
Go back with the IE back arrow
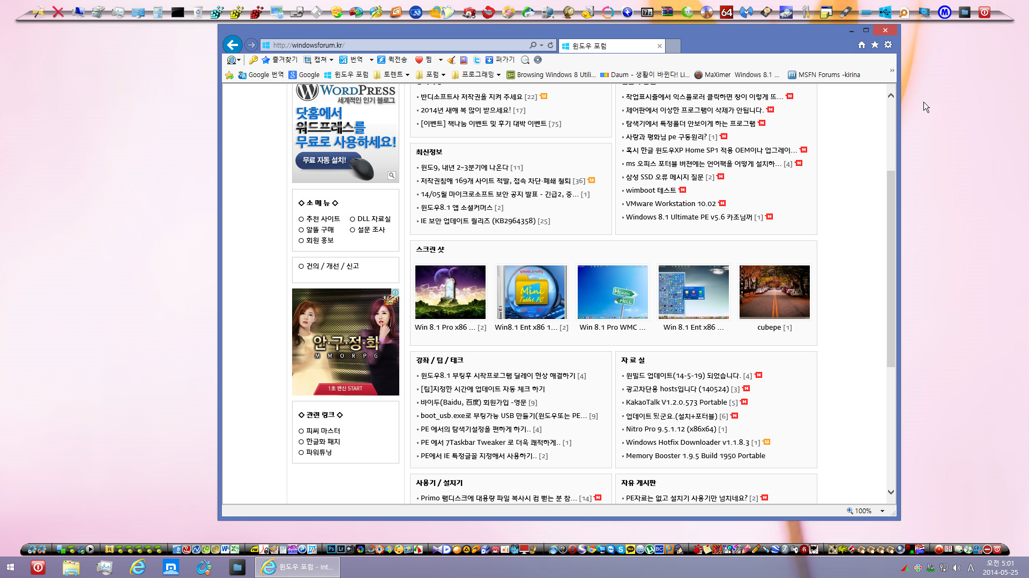[x=233, y=45]
